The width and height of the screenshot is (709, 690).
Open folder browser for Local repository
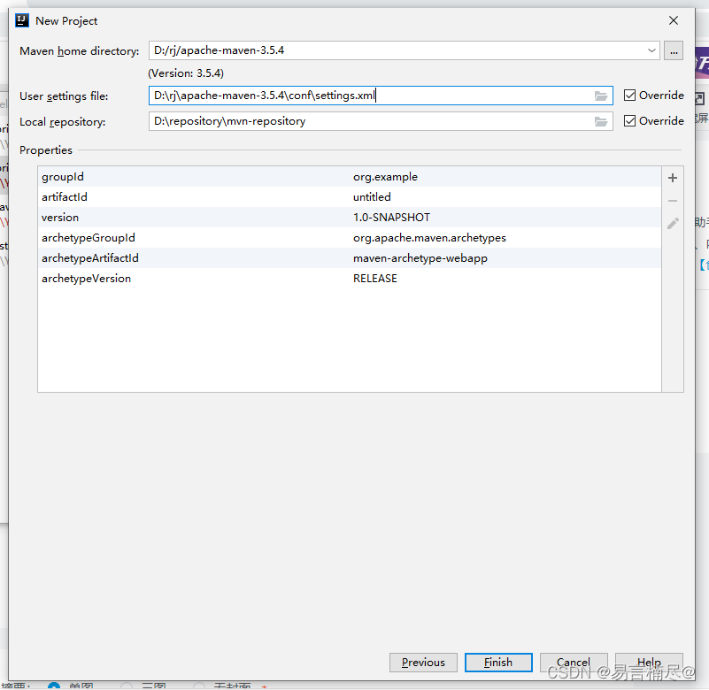pyautogui.click(x=600, y=121)
